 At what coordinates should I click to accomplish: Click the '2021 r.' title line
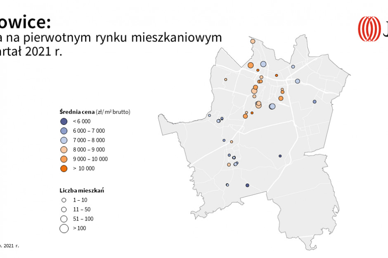[43, 52]
